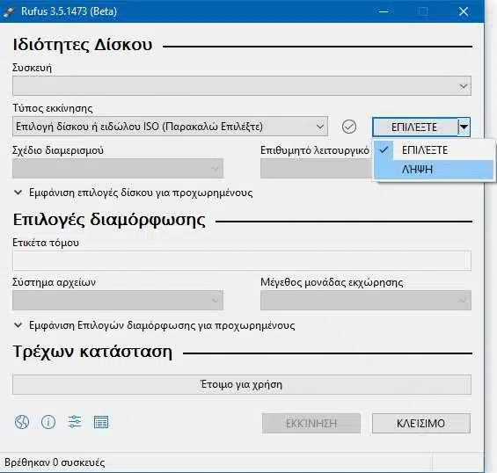Click the ΚΛΕΙΣΙΜΟ button
The image size is (497, 473).
tap(421, 423)
